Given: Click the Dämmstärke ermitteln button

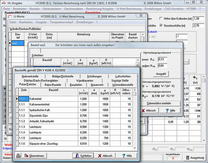Looking at the screenshot, I should (x=159, y=103).
